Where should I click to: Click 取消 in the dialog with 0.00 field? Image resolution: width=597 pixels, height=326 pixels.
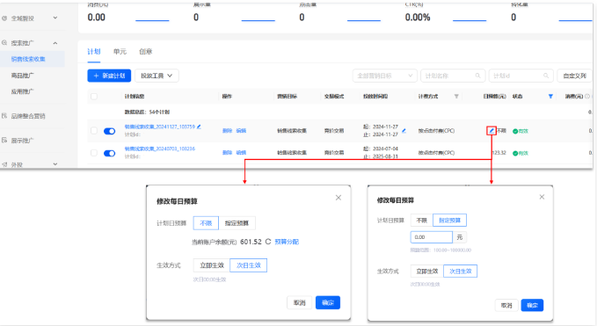click(x=506, y=305)
